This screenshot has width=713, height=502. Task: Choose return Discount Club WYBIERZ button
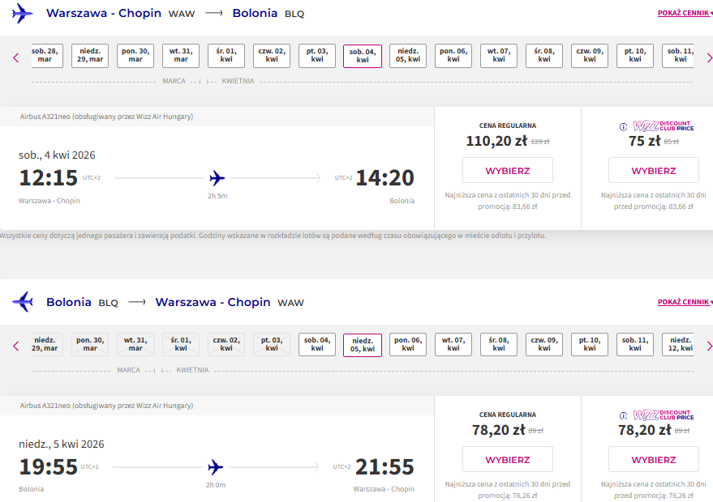click(654, 459)
